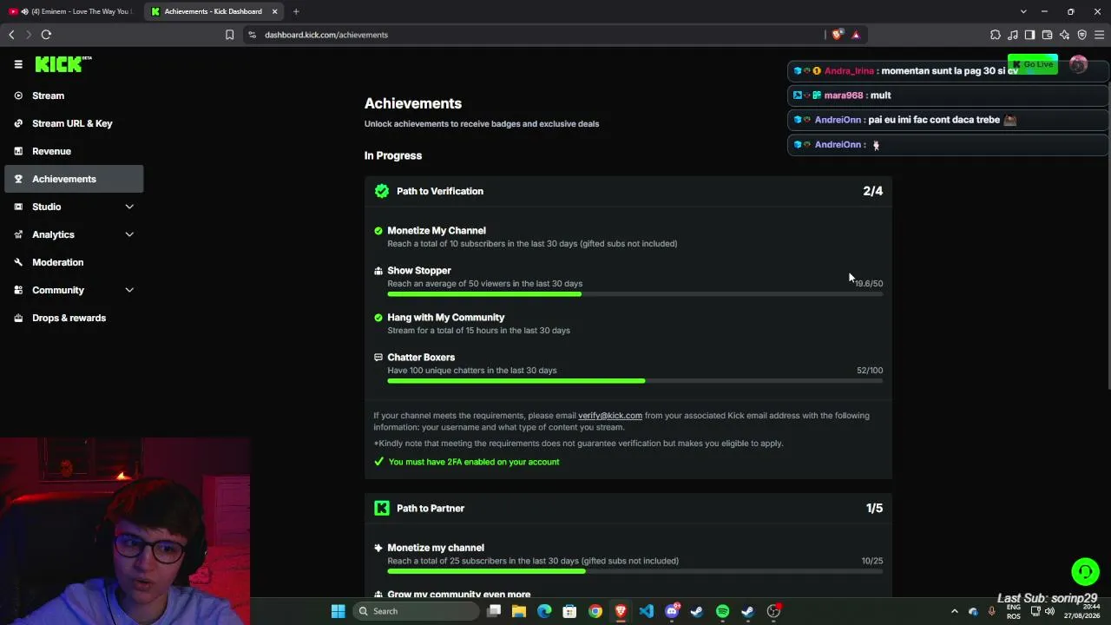Viewport: 1111px width, 625px height.
Task: Toggle the browser sidebar panel
Action: (x=1029, y=35)
